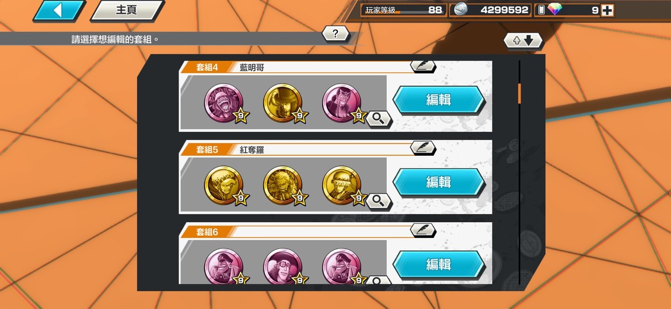
Task: Select first pink medal in 套組4
Action: 224,103
